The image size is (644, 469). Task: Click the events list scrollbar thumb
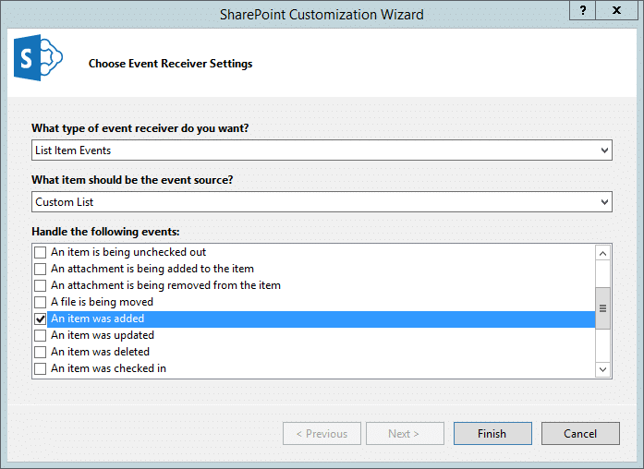tap(602, 308)
